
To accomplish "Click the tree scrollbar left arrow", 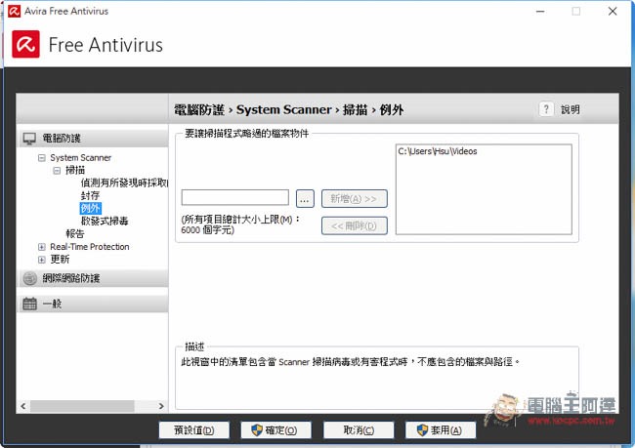I will pyautogui.click(x=23, y=406).
